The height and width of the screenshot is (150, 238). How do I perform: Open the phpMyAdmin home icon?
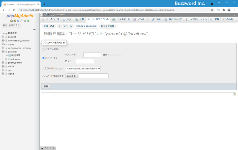click(x=11, y=21)
